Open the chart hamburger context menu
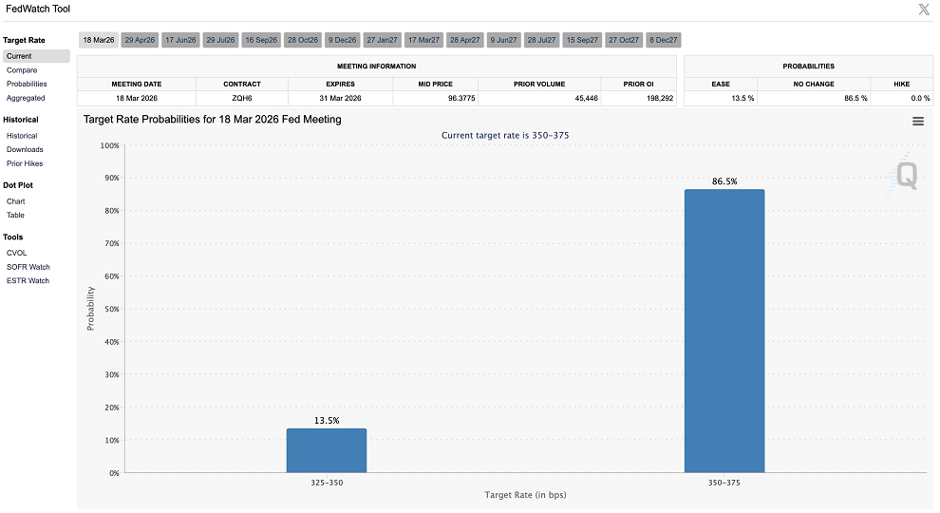 point(917,122)
